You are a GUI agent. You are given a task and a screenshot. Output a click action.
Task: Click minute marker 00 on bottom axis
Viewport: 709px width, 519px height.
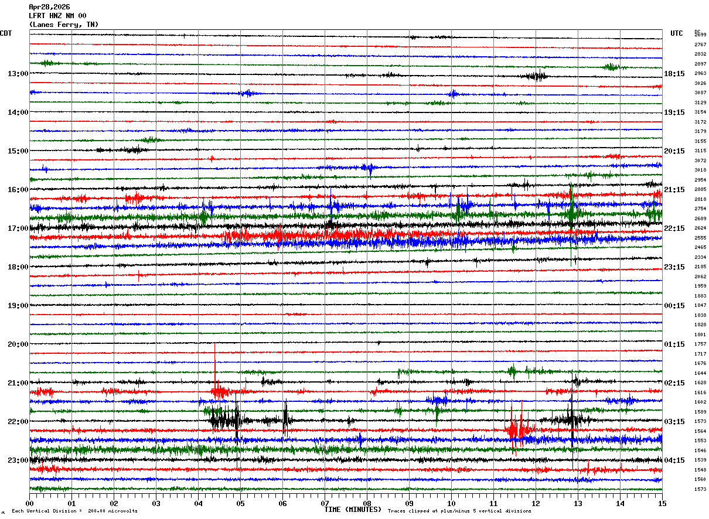(x=30, y=503)
